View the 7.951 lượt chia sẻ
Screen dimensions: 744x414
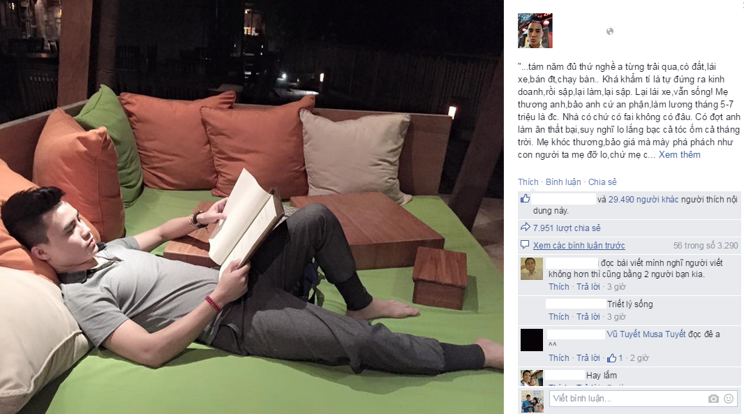coord(567,228)
